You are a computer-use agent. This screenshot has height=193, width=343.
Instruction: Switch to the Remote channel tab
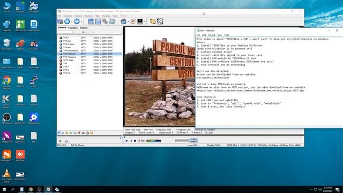tap(84, 28)
